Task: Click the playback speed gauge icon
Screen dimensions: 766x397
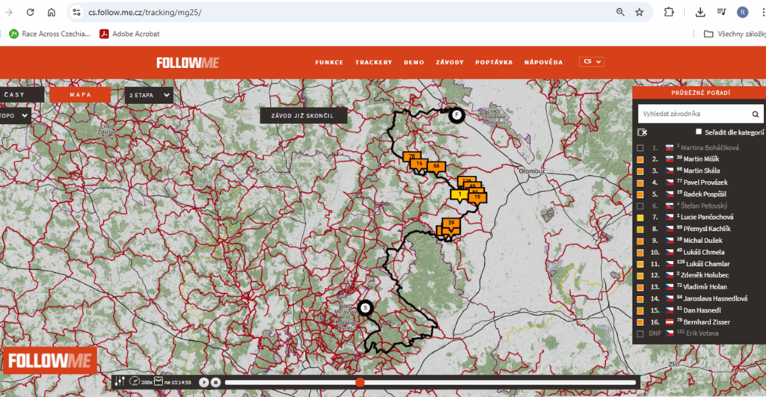Action: [x=135, y=382]
